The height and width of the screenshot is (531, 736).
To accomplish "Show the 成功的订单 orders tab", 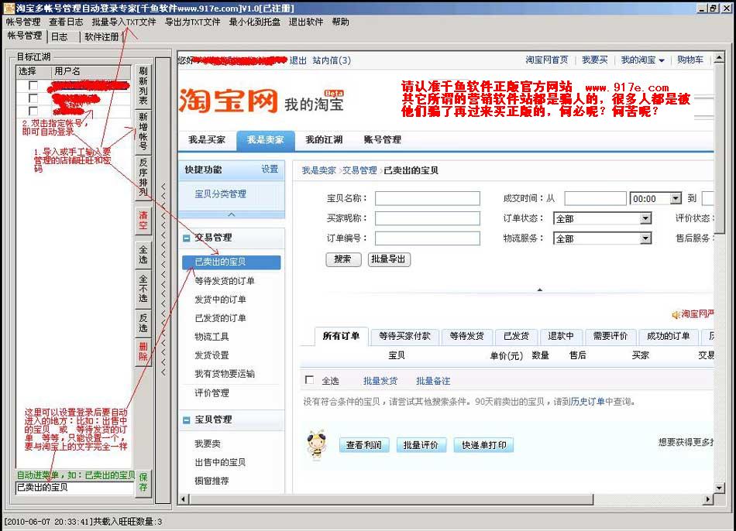I will pyautogui.click(x=668, y=337).
